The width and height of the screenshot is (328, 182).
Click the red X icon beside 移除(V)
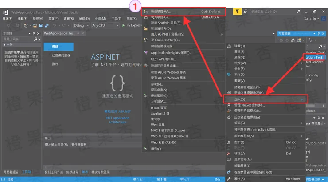(229, 154)
